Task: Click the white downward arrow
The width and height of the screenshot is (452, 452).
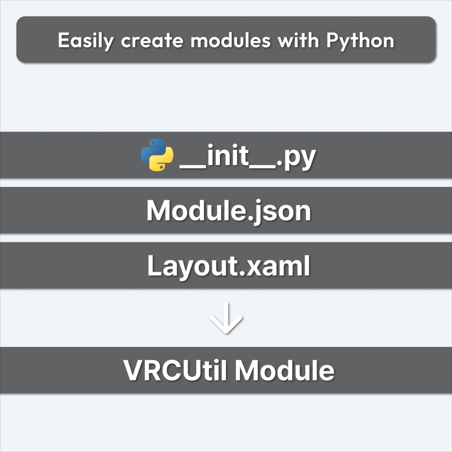Action: 226,318
